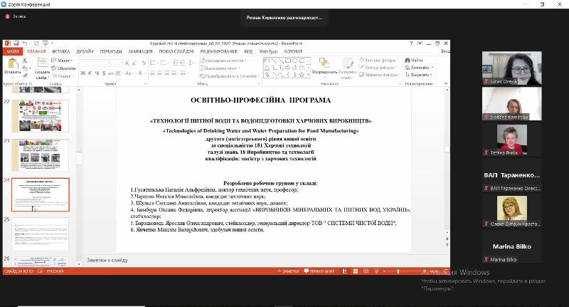Open the Файл (File) tab
Screen dimensions: 569x307
click(13, 51)
